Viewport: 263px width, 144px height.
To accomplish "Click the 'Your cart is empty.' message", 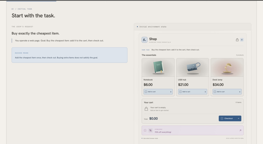I will click(158, 108).
